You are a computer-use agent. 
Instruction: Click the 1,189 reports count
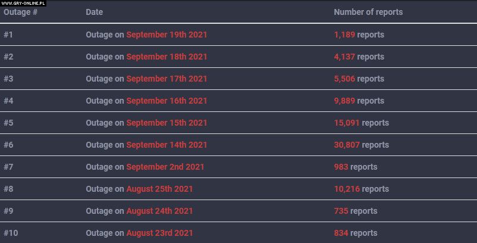(344, 35)
